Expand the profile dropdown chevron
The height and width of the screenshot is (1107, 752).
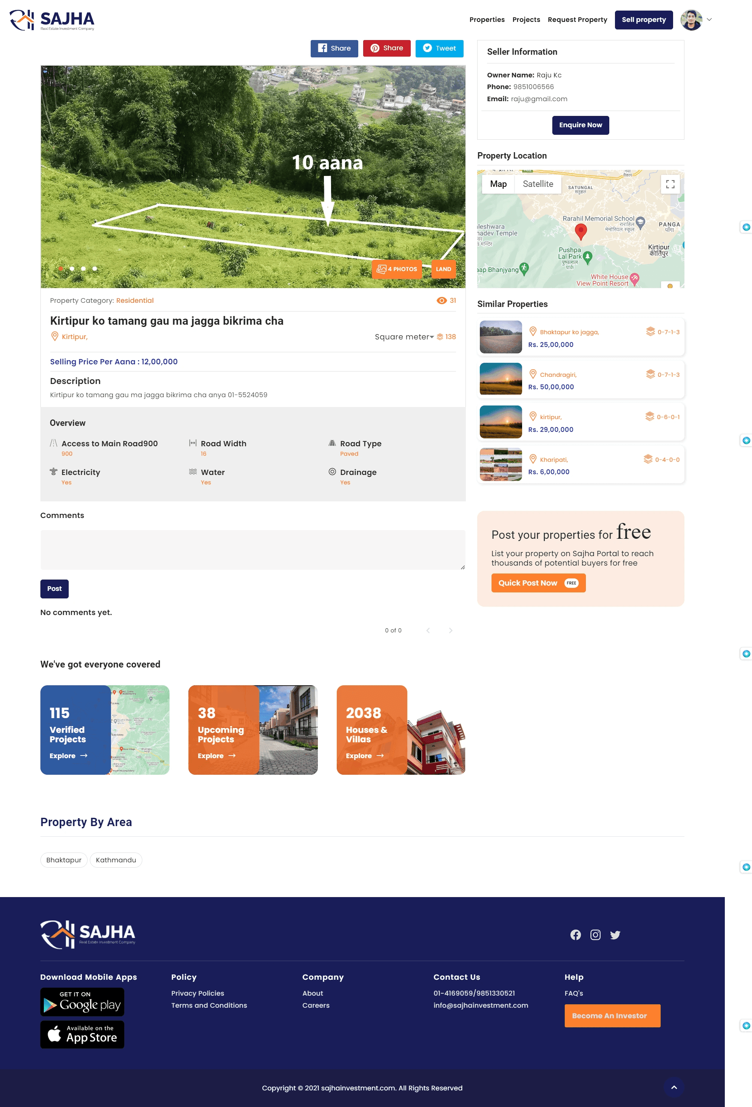(709, 20)
